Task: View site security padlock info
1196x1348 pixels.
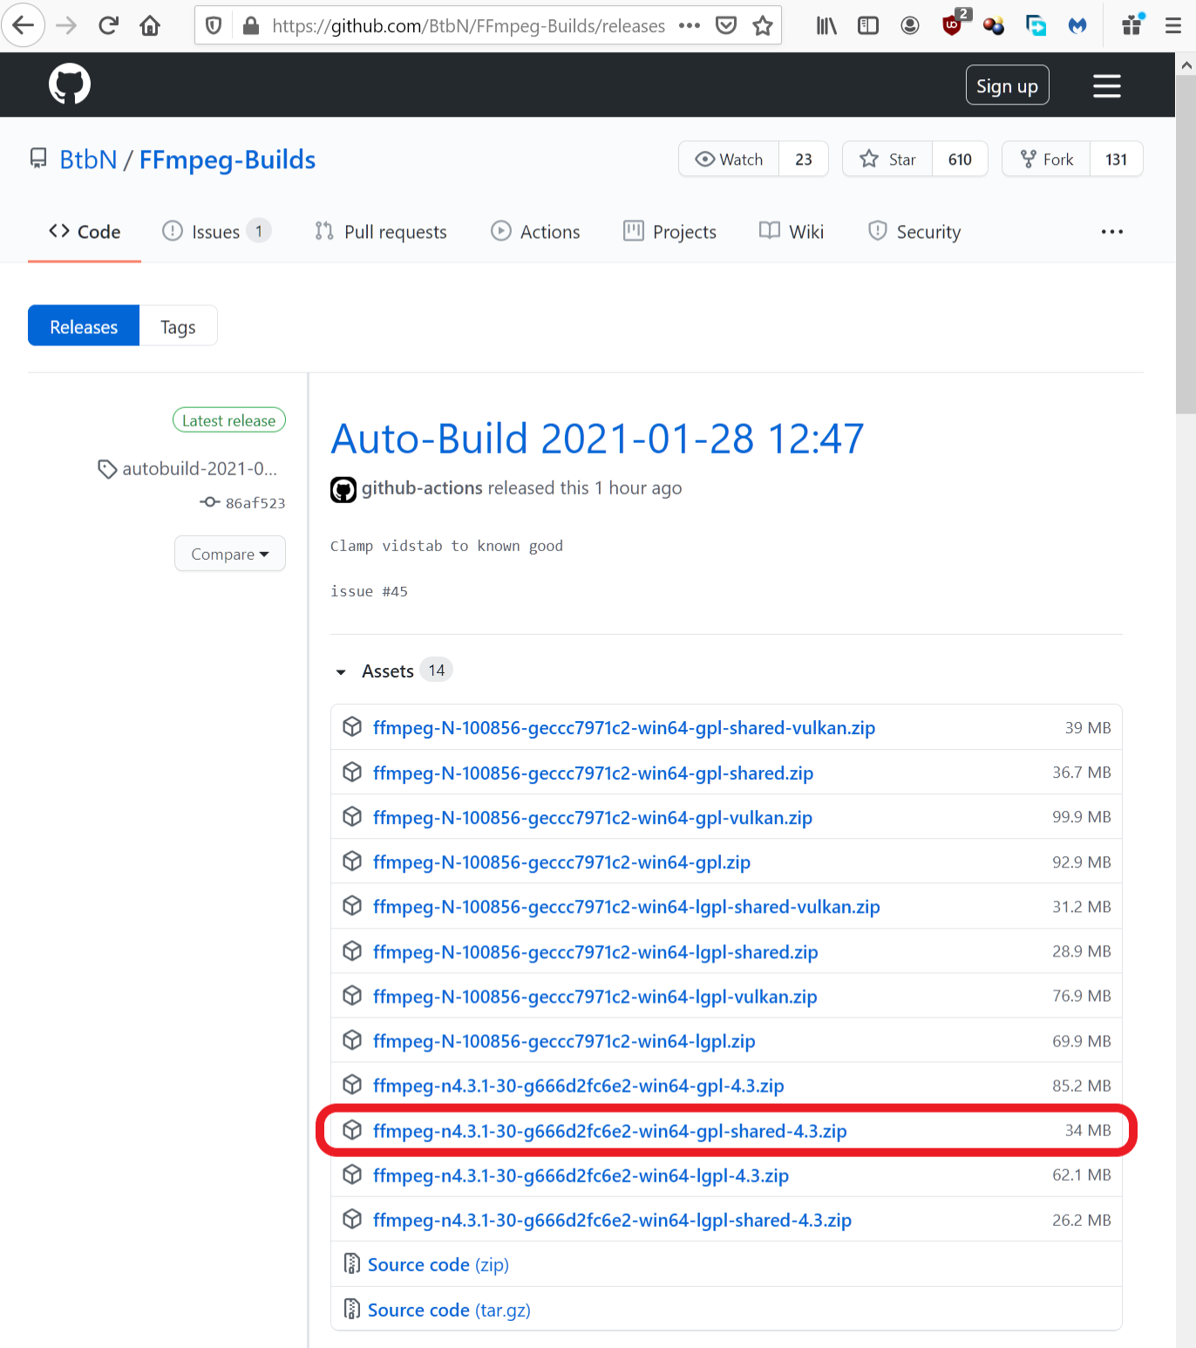Action: coord(251,26)
